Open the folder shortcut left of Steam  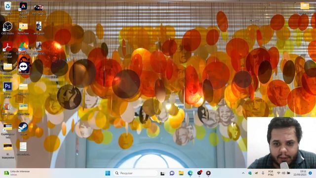pyautogui.click(x=8, y=127)
